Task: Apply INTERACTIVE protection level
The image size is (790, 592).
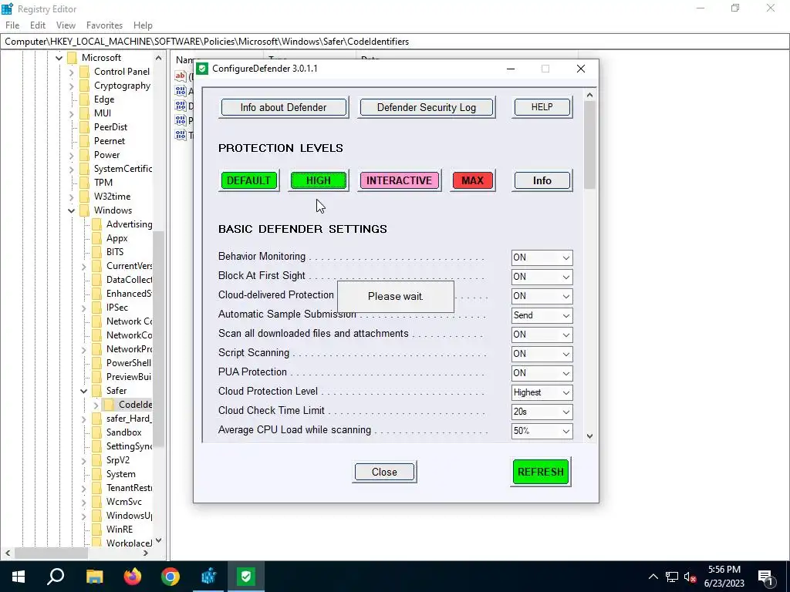Action: 399,180
